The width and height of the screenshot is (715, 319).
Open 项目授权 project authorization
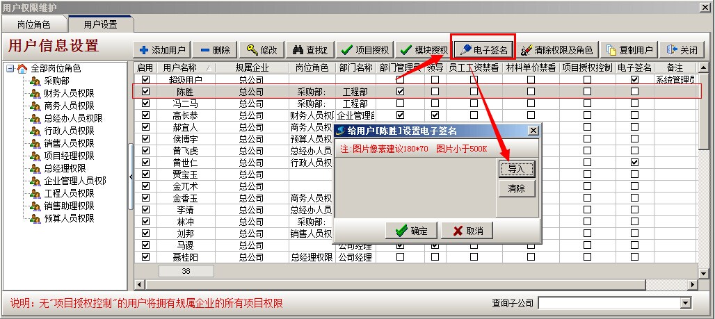click(365, 50)
